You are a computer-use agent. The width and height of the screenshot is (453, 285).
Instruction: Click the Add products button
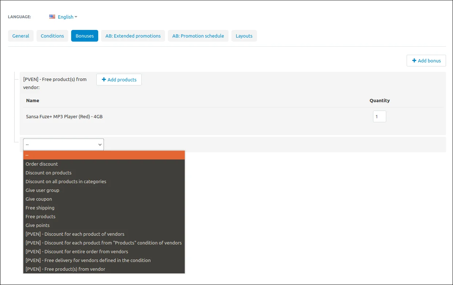pyautogui.click(x=119, y=80)
